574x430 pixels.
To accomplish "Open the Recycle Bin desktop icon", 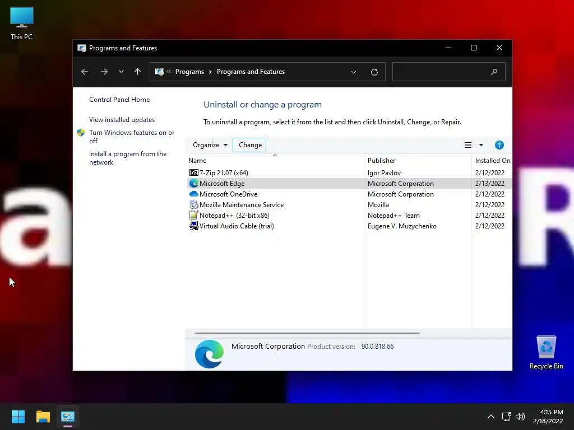I will [x=546, y=352].
